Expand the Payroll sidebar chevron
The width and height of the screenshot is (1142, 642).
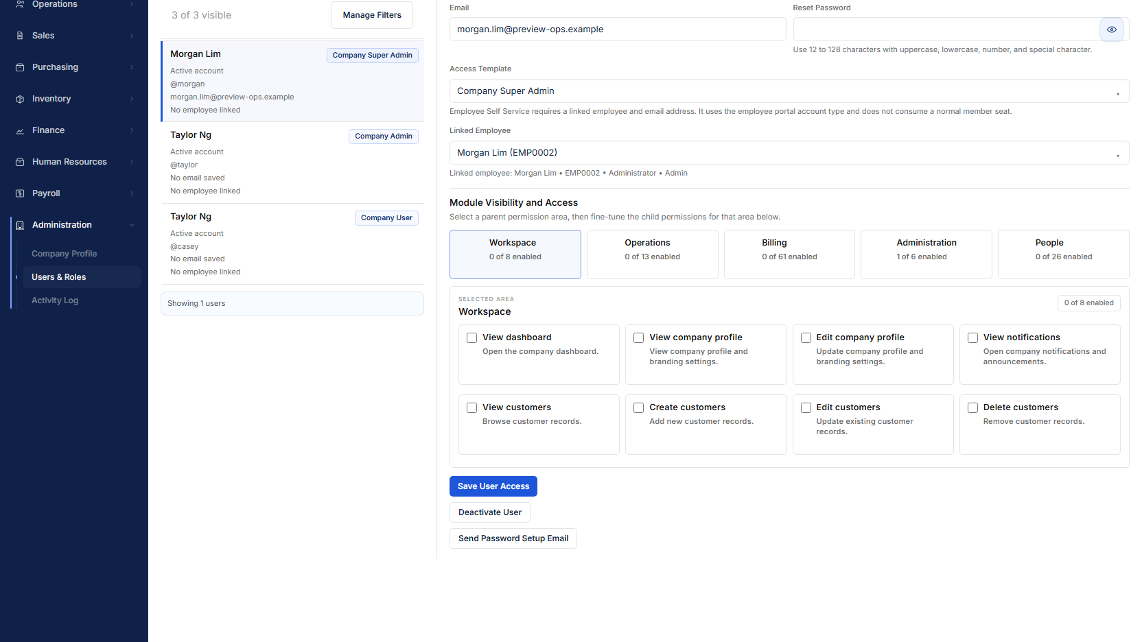tap(132, 193)
